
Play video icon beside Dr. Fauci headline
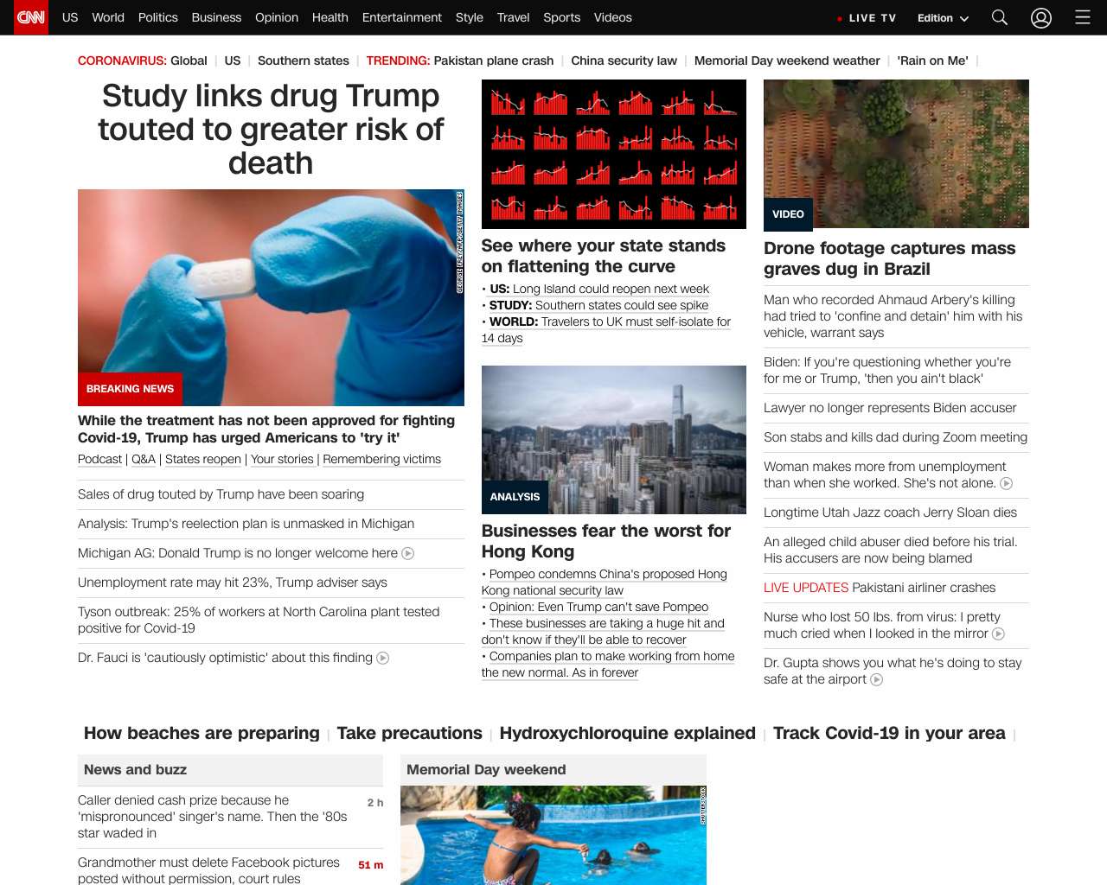[383, 658]
